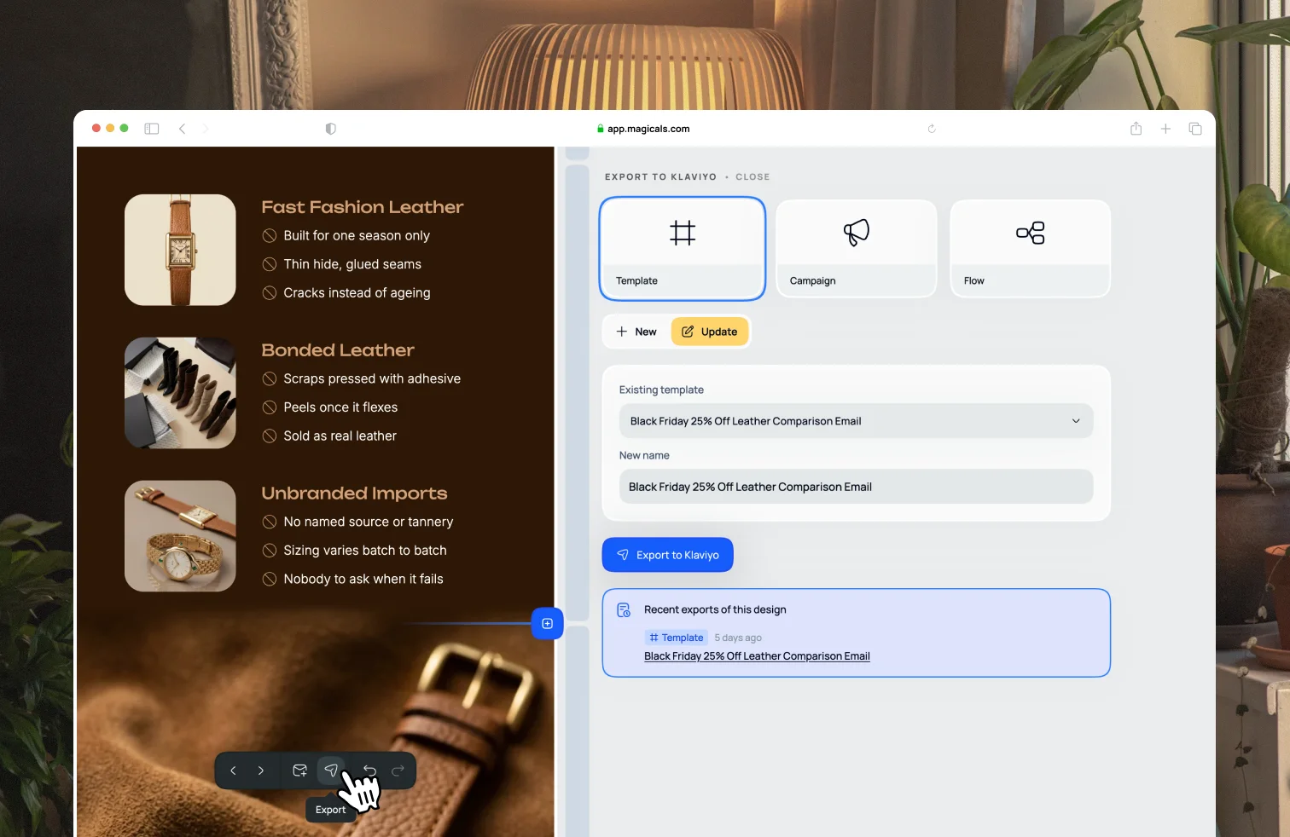Click the flow nodes icon on the Flow card
This screenshot has width=1290, height=837.
(1031, 233)
